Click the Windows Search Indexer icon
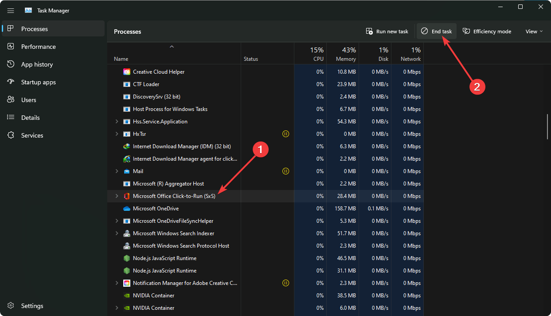Image resolution: width=551 pixels, height=316 pixels. 126,233
